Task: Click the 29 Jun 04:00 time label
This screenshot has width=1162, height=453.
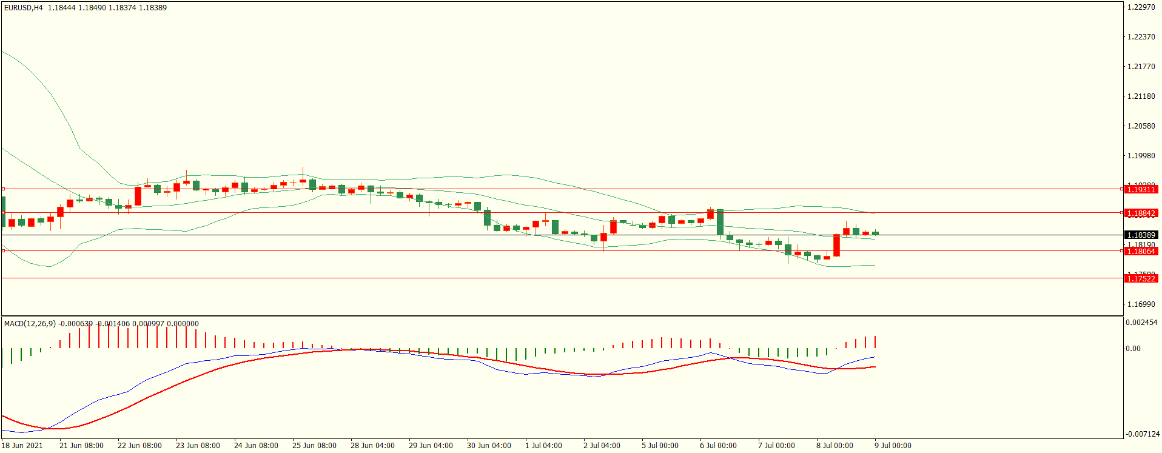Action: [431, 446]
